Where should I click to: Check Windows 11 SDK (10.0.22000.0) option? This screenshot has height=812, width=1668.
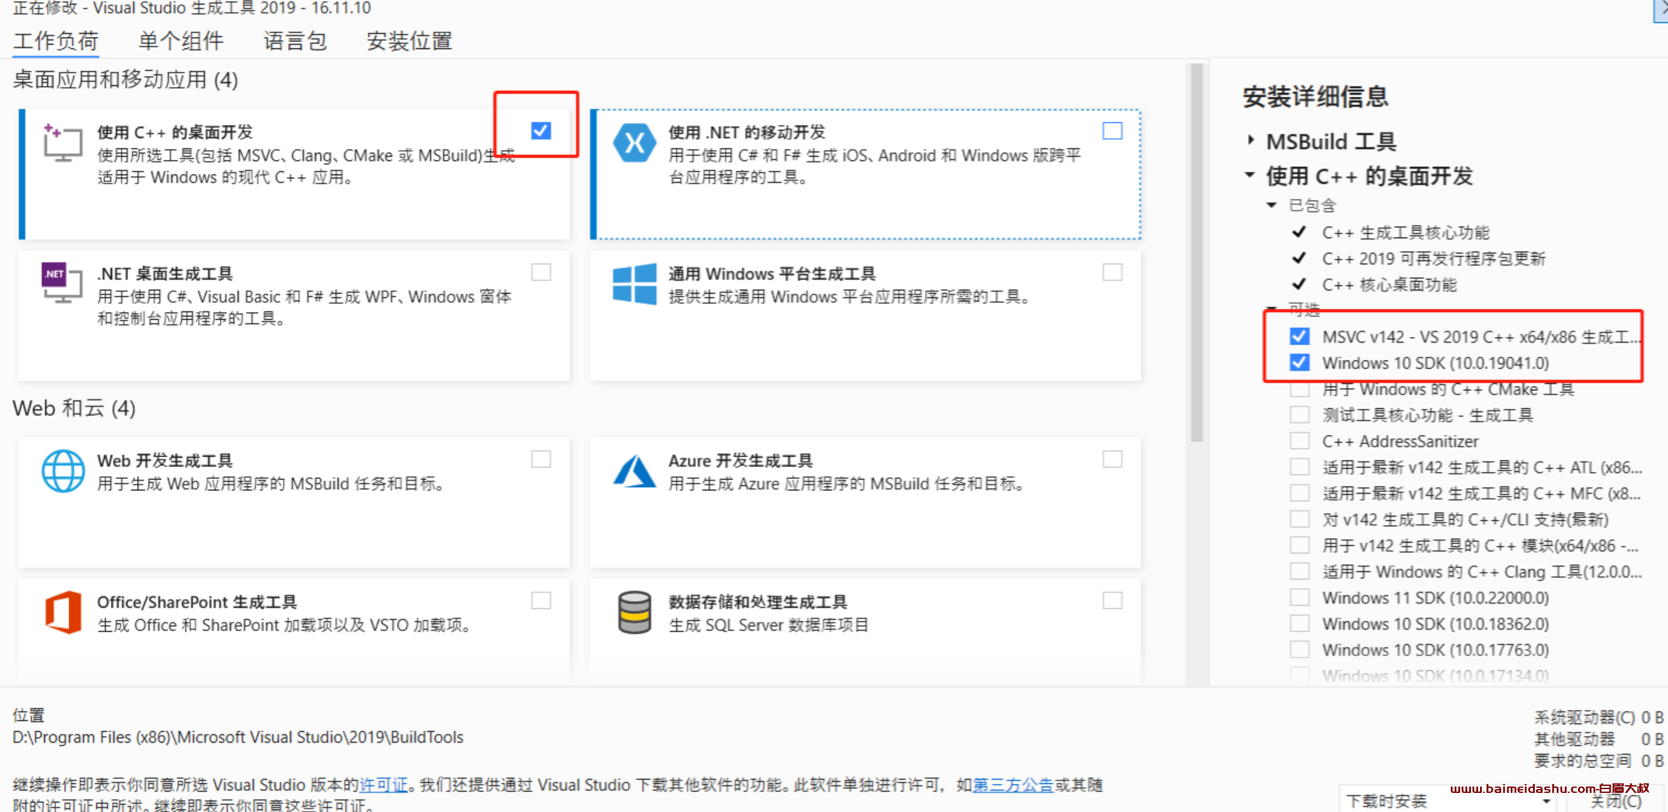pyautogui.click(x=1299, y=597)
